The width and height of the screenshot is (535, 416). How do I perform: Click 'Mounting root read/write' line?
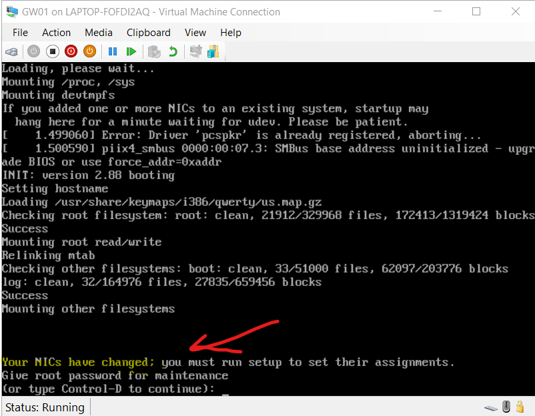pos(81,242)
